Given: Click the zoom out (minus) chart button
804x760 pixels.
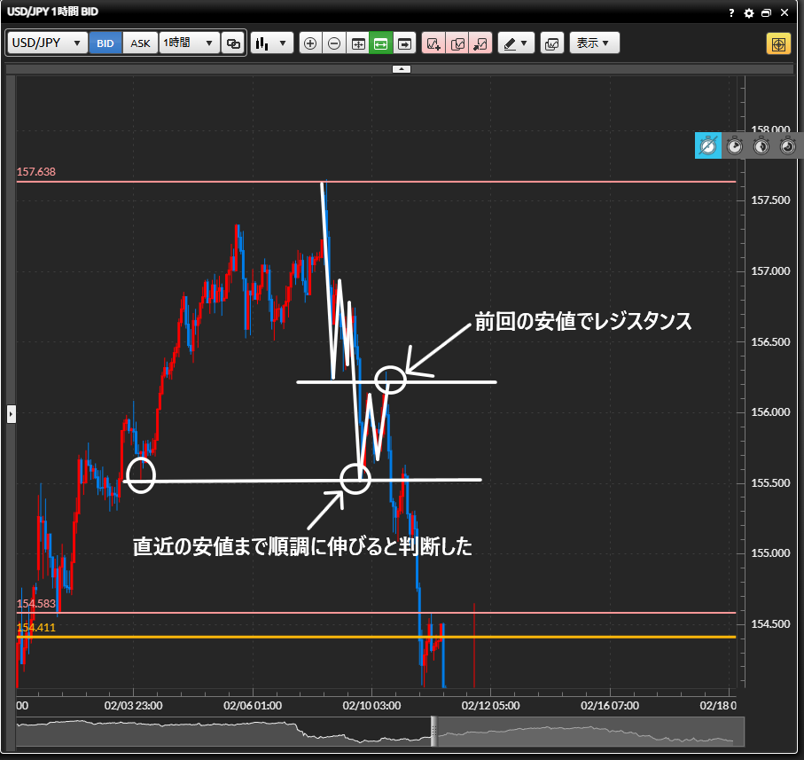Looking at the screenshot, I should point(334,43).
